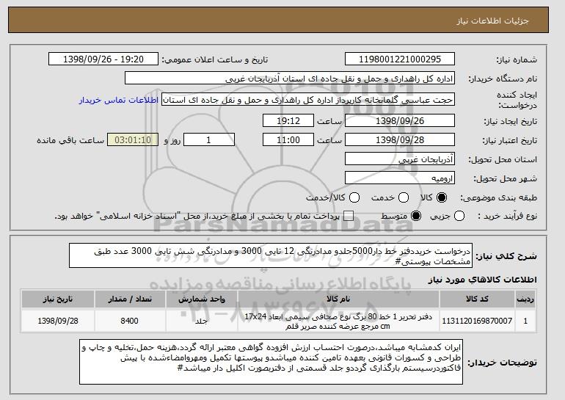Choose 'متوسط' purchase process radio
This screenshot has width=565, height=400.
[x=416, y=217]
